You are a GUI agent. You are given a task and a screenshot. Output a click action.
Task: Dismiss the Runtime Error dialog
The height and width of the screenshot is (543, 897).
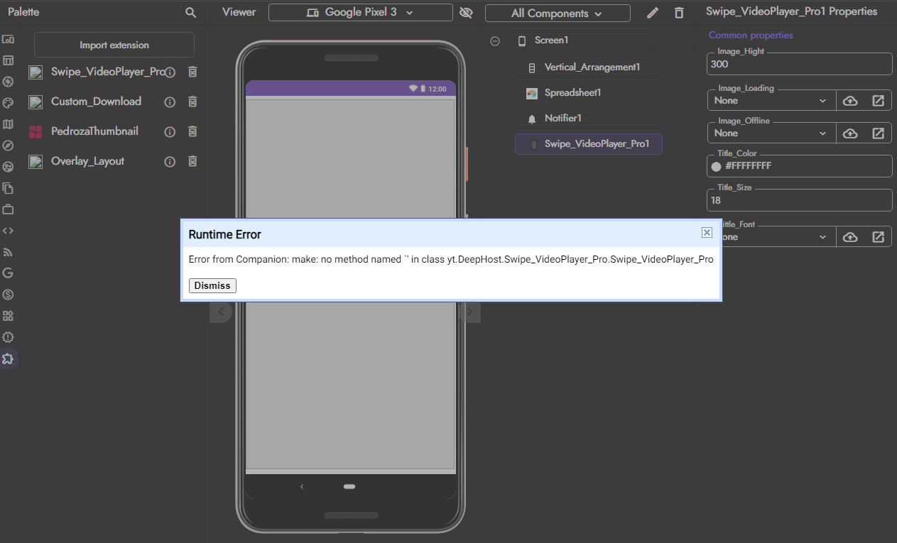tap(212, 285)
